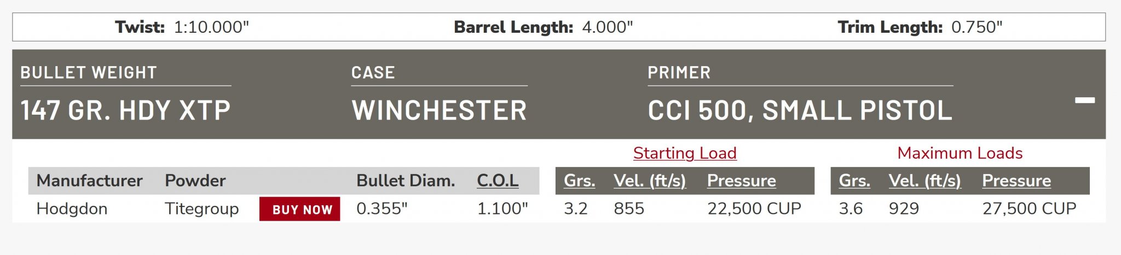Click the WINCHESTER case heading
The height and width of the screenshot is (255, 1121).
[x=439, y=111]
